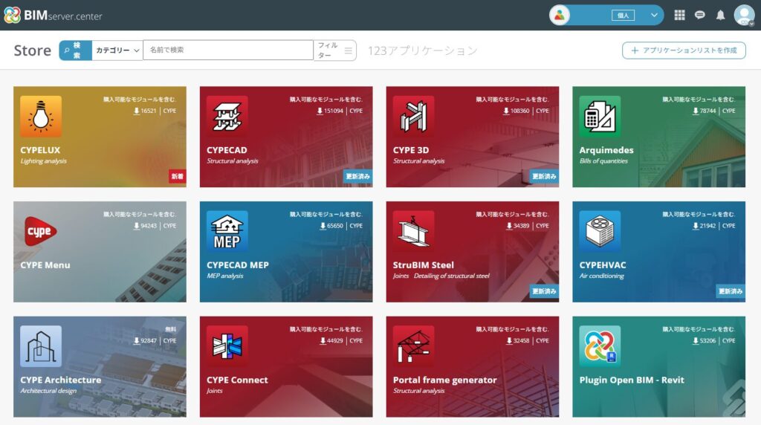Click the filter lines icon
The height and width of the screenshot is (425, 761).
348,51
